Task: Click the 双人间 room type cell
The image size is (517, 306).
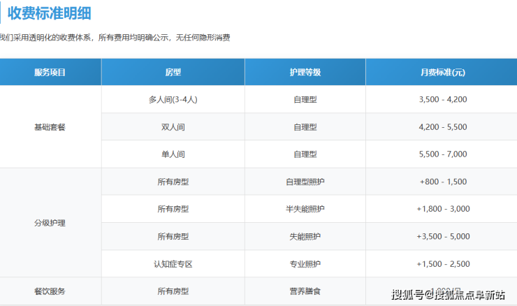Action: coord(173,127)
